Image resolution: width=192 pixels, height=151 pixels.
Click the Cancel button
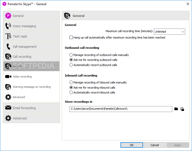tap(155, 145)
